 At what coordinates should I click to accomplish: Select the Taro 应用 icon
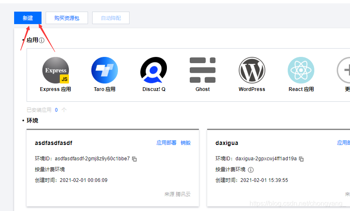(105, 70)
